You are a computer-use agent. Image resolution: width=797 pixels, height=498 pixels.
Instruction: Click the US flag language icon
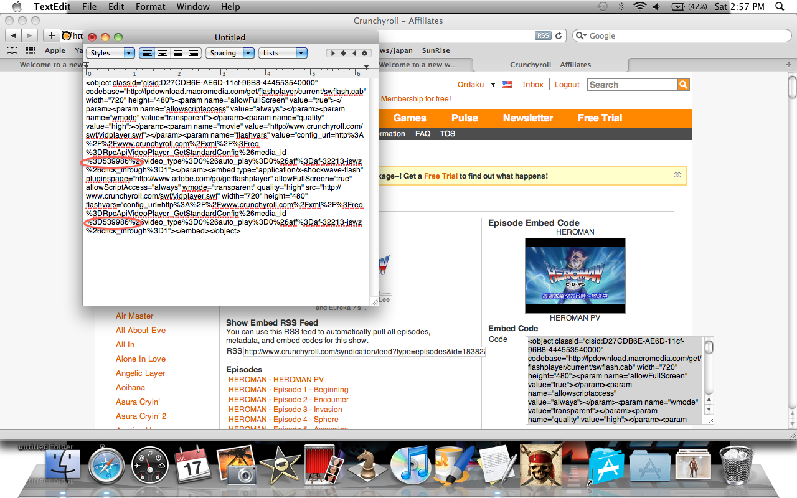[x=507, y=84]
